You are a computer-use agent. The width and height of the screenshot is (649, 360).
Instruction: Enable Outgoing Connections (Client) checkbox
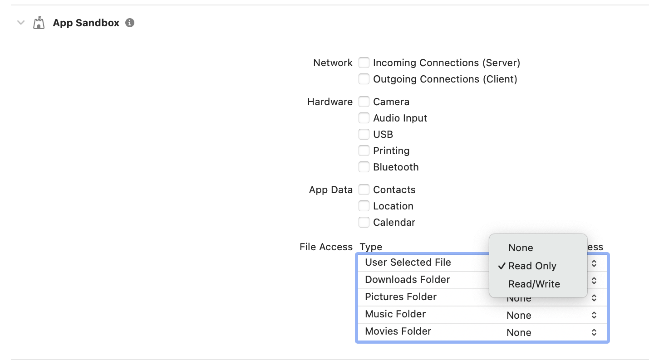(x=364, y=79)
